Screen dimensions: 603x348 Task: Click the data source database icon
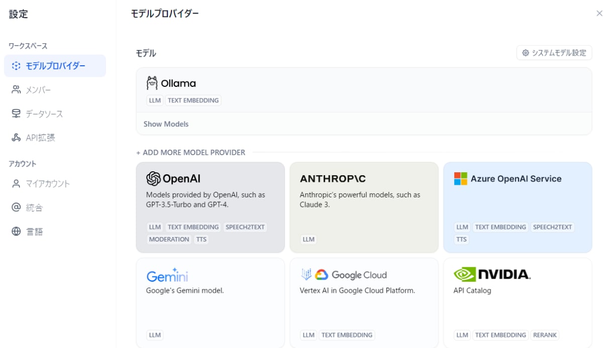(x=16, y=113)
